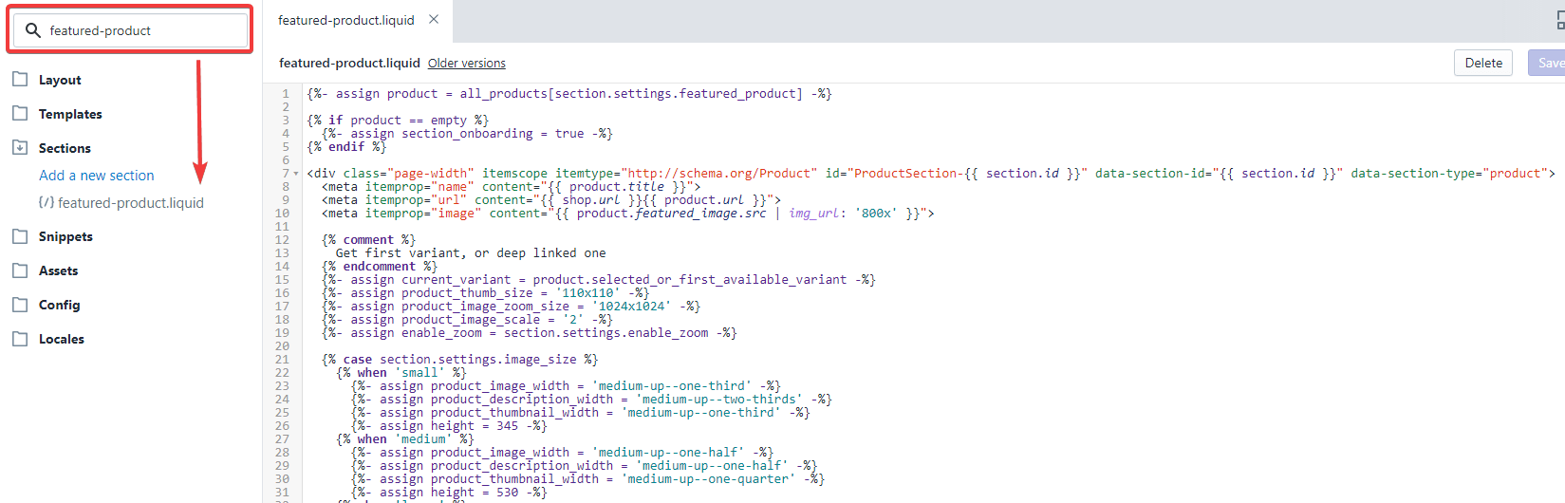Click the 'endcomment' tag on line 14
The width and height of the screenshot is (1565, 503).
point(380,267)
